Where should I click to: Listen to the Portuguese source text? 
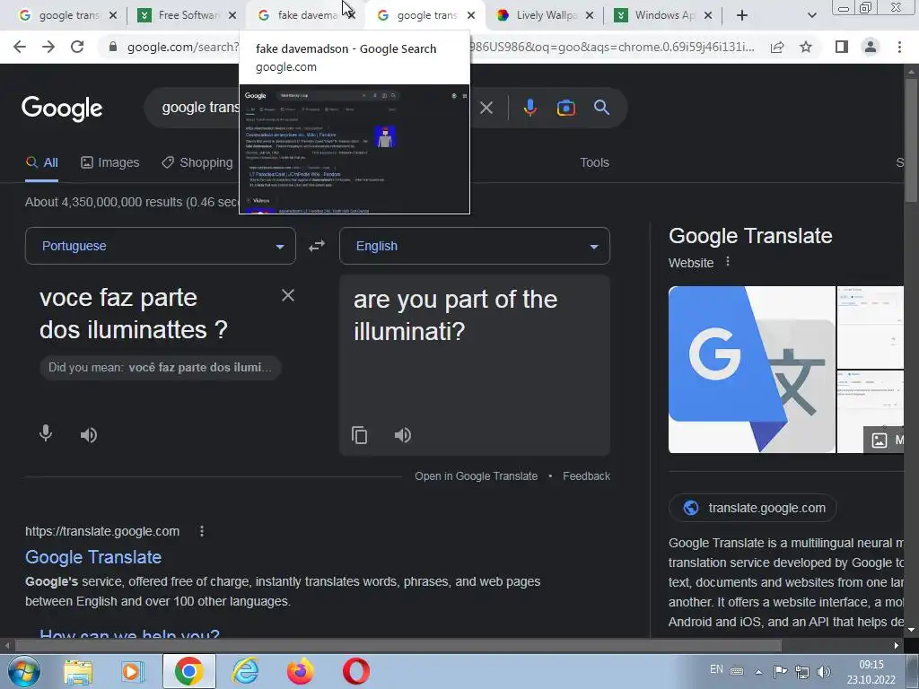89,435
